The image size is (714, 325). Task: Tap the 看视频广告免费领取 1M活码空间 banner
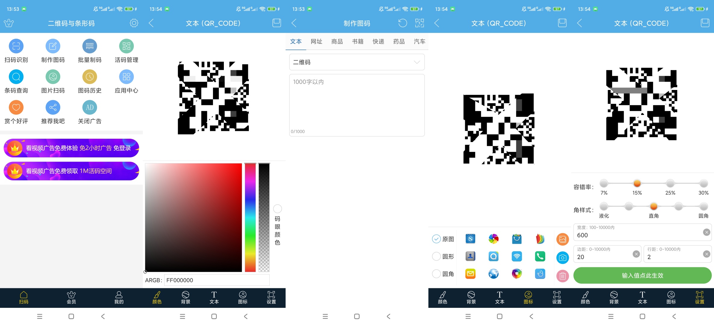coord(71,171)
